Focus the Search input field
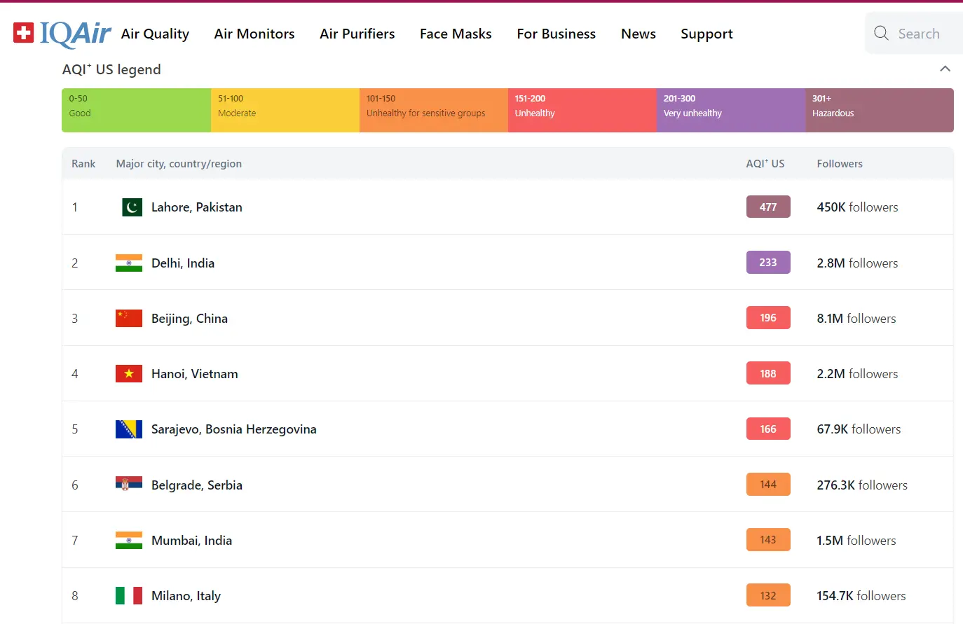The height and width of the screenshot is (624, 963). tap(914, 33)
